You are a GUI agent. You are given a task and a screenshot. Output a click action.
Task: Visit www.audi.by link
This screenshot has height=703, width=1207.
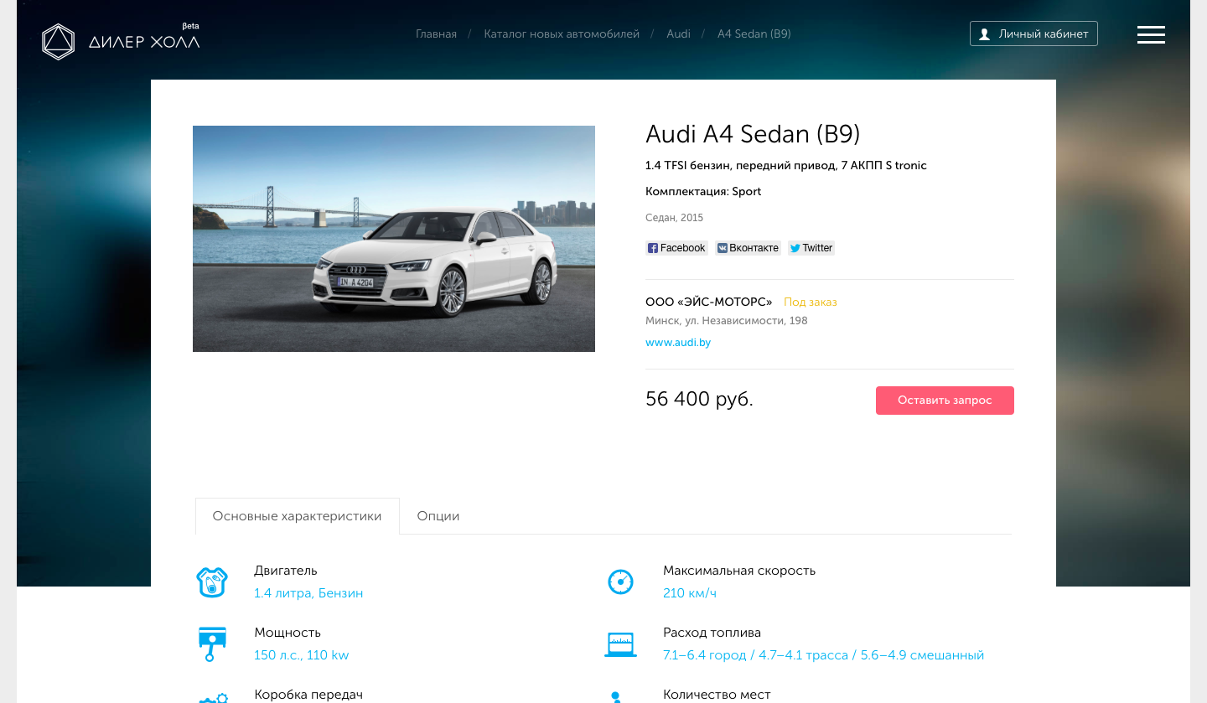pos(678,343)
